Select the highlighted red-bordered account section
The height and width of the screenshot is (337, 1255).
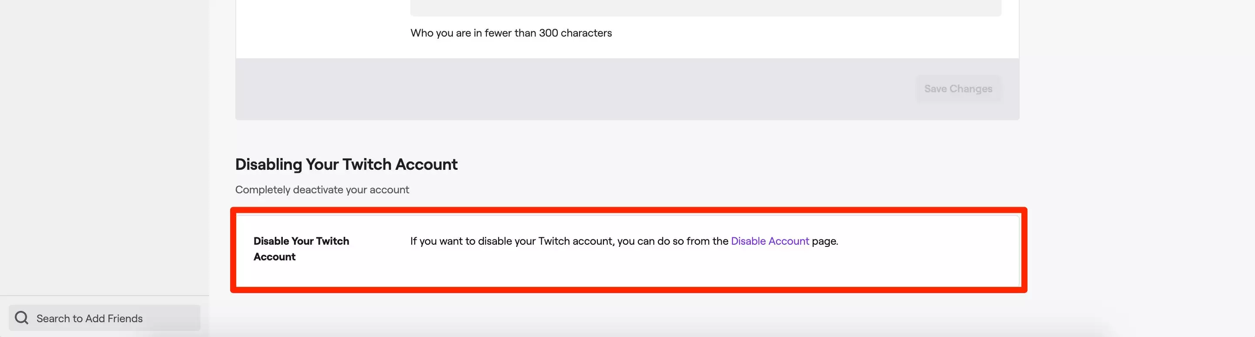(628, 249)
